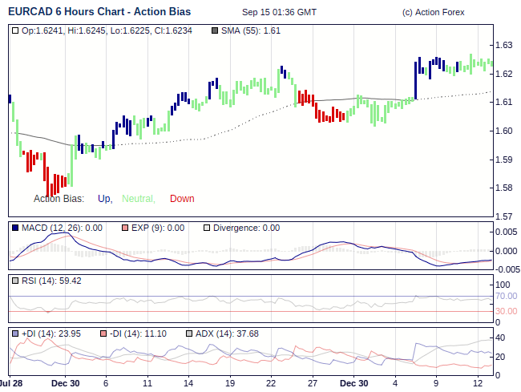Click the RSI 30.00 oversold level label
This screenshot has width=521, height=392.
506,311
